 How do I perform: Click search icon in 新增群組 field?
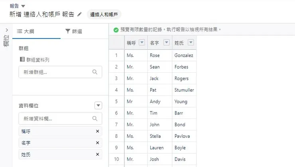pos(95,72)
